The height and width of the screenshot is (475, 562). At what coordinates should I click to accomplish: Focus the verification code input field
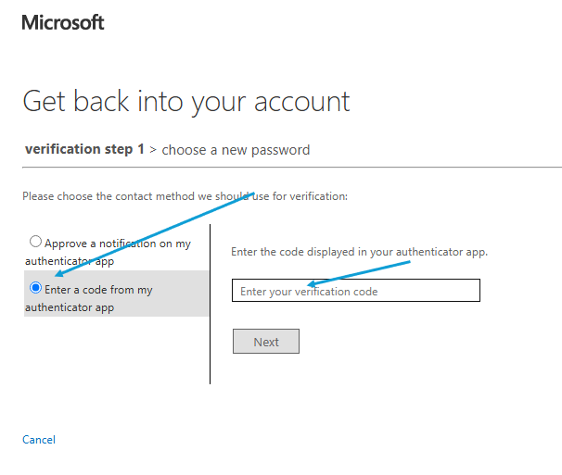pos(355,291)
